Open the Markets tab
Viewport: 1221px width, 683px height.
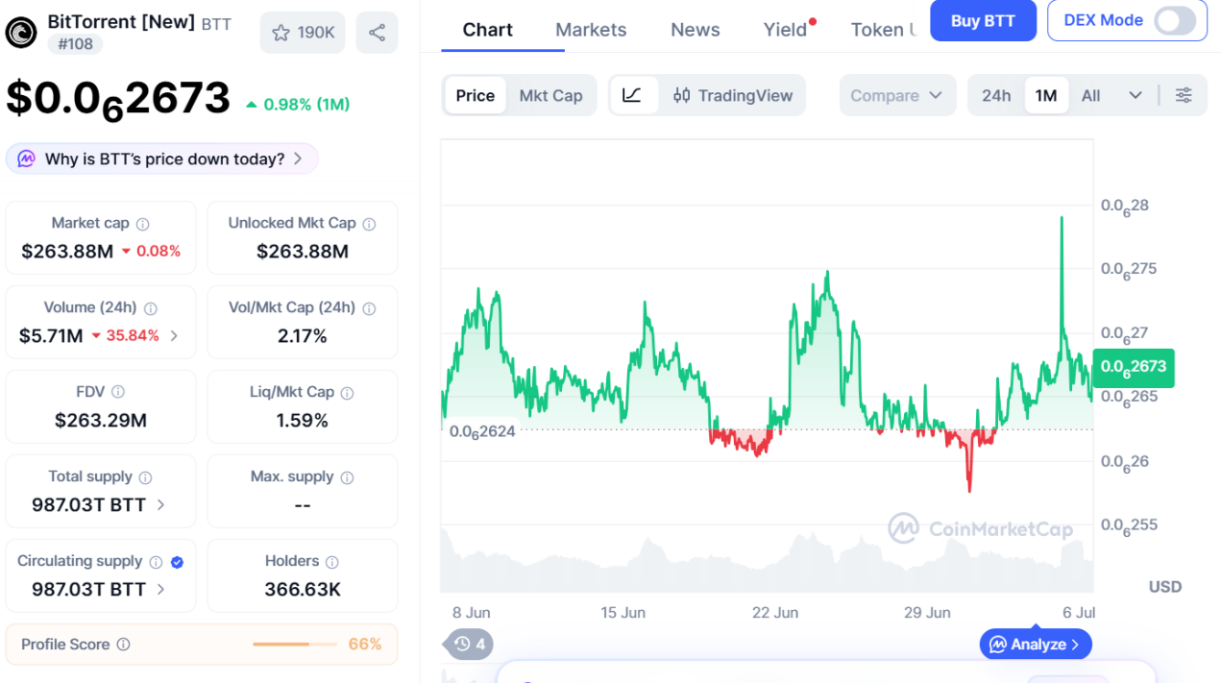[591, 30]
